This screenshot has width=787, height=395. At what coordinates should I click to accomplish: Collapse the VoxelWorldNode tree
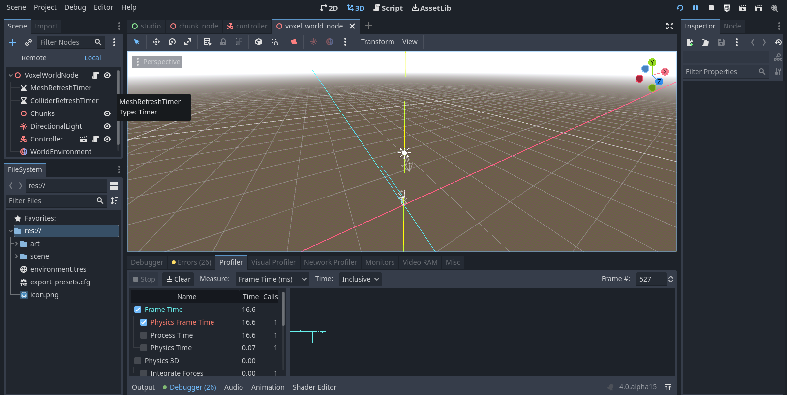coord(10,75)
